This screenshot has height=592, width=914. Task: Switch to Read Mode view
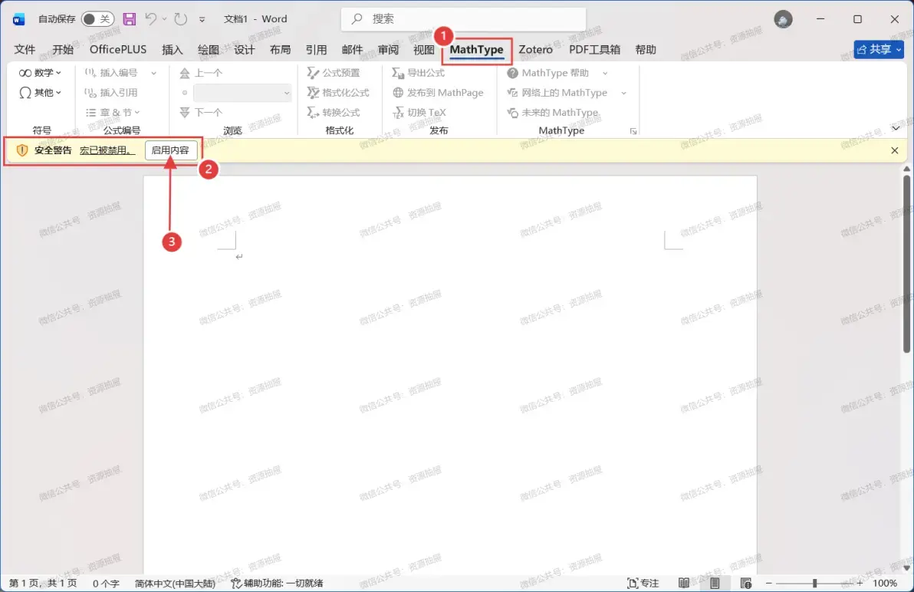pos(684,583)
